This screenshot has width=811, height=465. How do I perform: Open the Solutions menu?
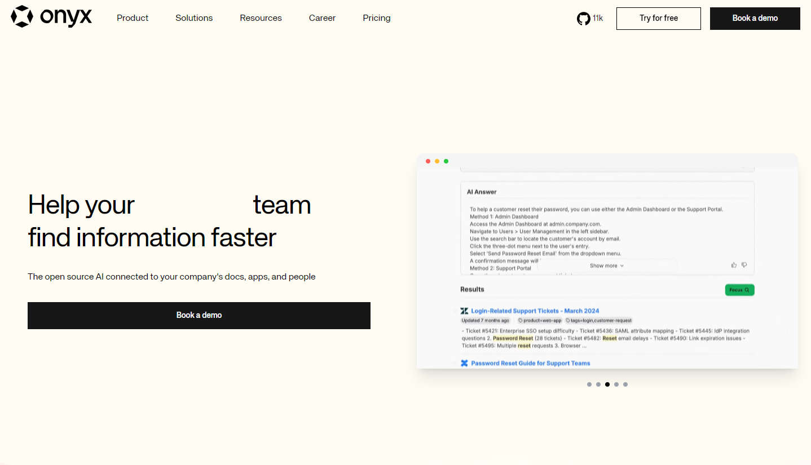tap(194, 18)
